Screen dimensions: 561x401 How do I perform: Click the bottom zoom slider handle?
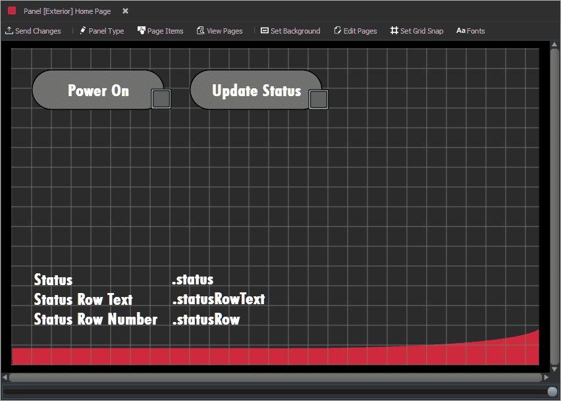tap(552, 392)
